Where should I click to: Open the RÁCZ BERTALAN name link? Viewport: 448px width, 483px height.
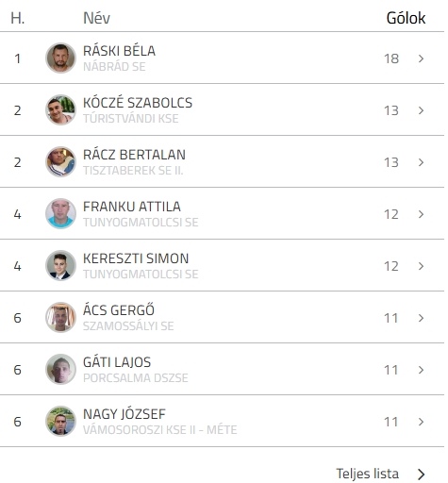pyautogui.click(x=134, y=155)
